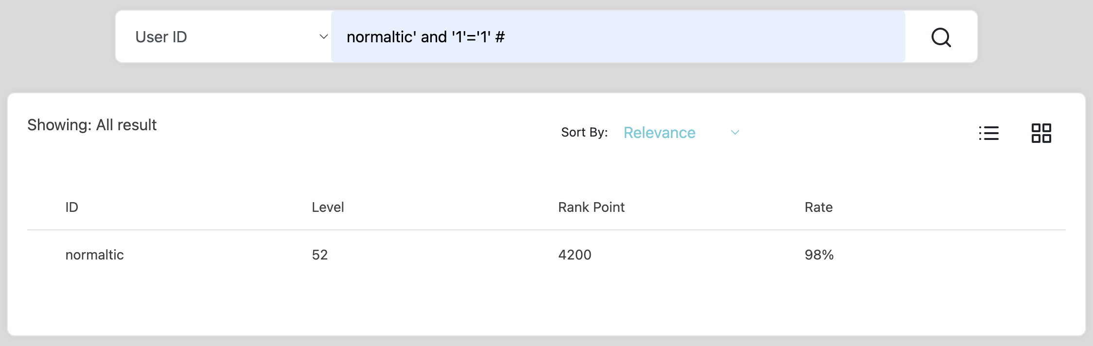
Task: Click the level value 52
Action: [x=320, y=255]
